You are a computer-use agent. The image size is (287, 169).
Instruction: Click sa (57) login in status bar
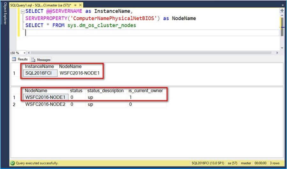[x=232, y=163]
